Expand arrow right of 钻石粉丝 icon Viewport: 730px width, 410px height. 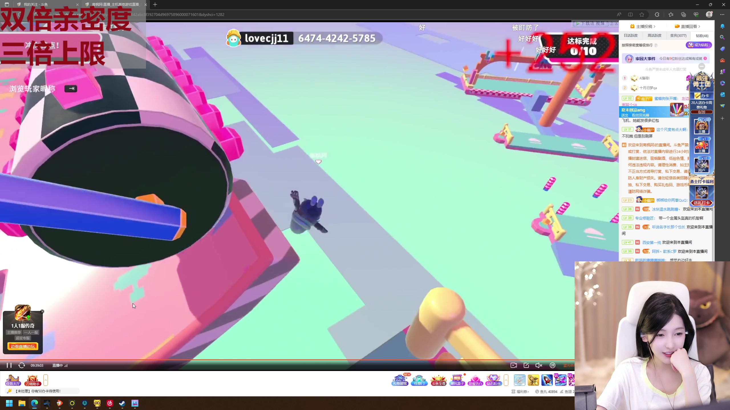click(x=506, y=380)
